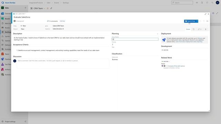Switch to the Details tab
The width and height of the screenshot is (221, 124).
click(188, 29)
